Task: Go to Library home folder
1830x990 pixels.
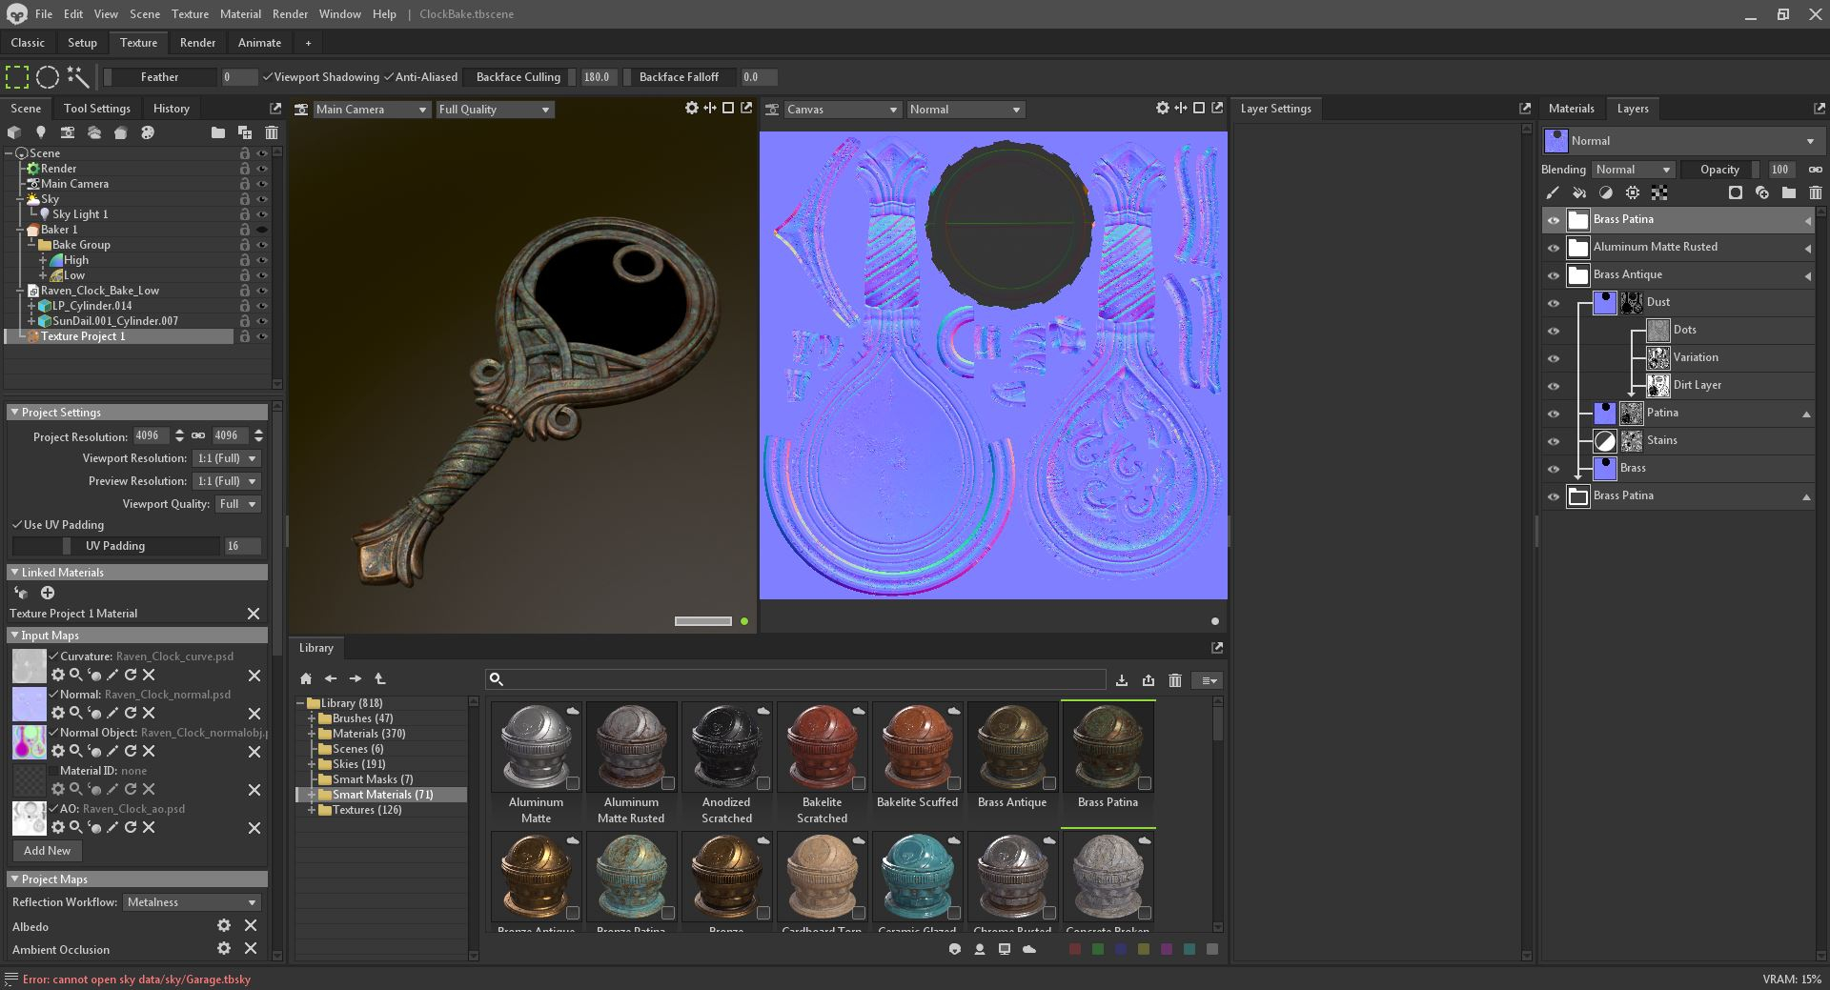Action: point(306,678)
